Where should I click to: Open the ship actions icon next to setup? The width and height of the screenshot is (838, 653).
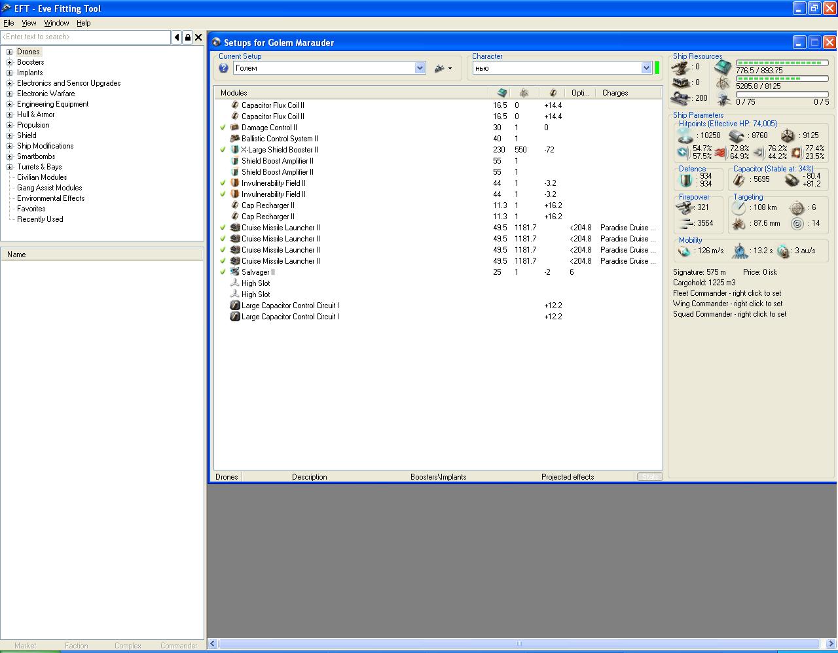443,68
